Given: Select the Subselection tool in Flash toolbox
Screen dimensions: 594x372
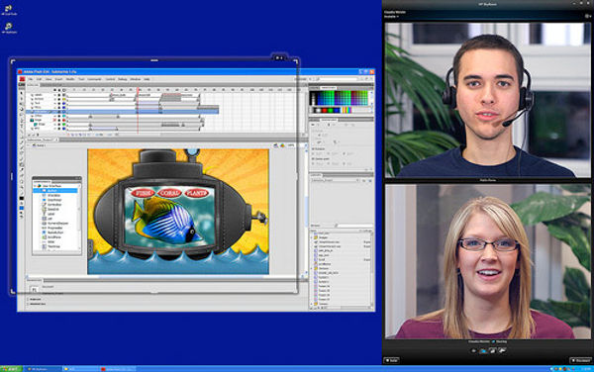Looking at the screenshot, I should pyautogui.click(x=22, y=99).
